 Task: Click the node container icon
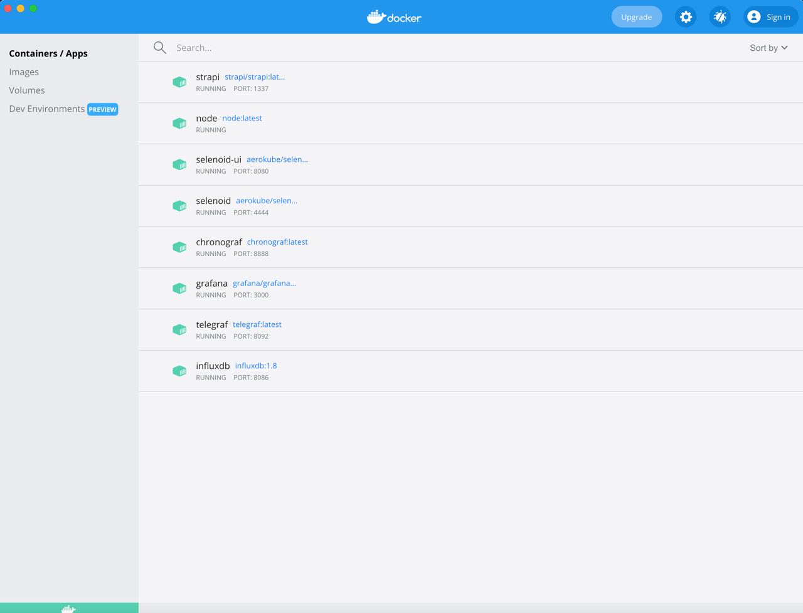point(179,124)
